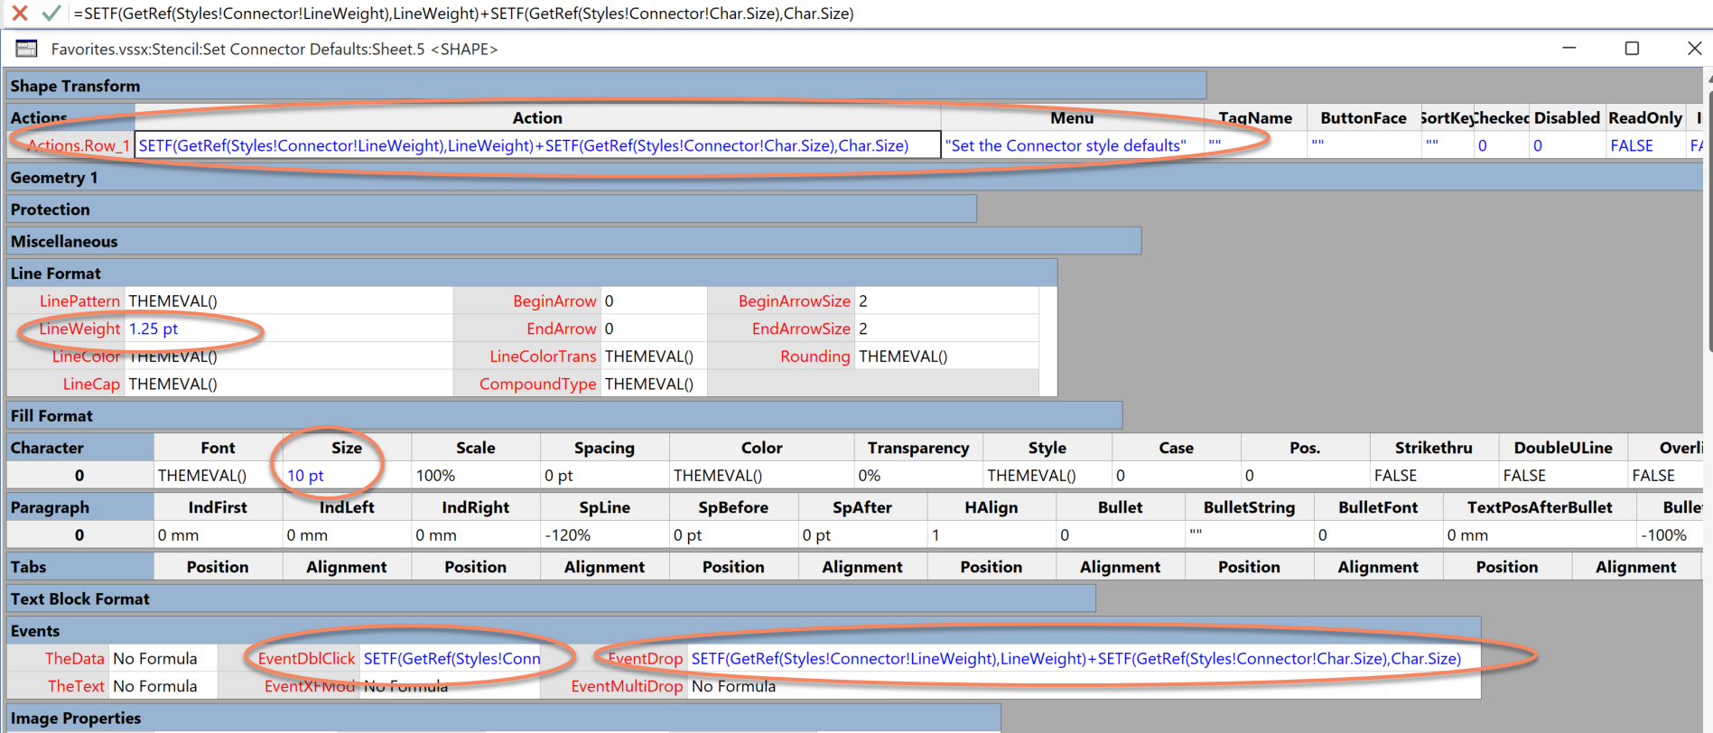The image size is (1713, 733).
Task: Click the ReadOnly cell showing FALSE
Action: click(1645, 145)
